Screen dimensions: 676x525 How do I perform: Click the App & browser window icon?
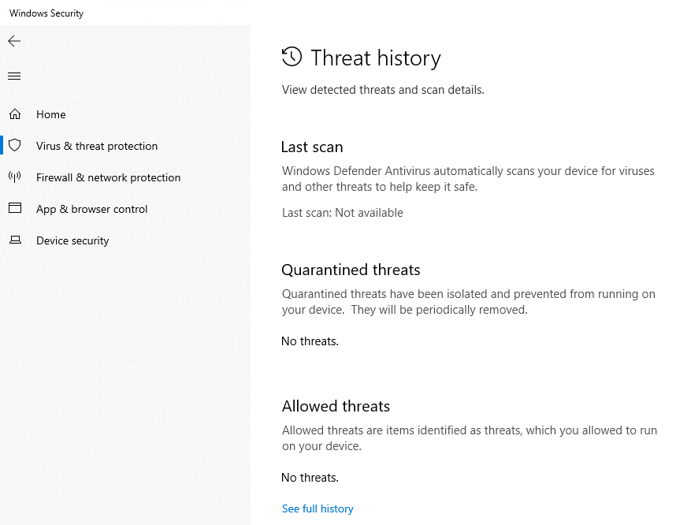point(15,208)
